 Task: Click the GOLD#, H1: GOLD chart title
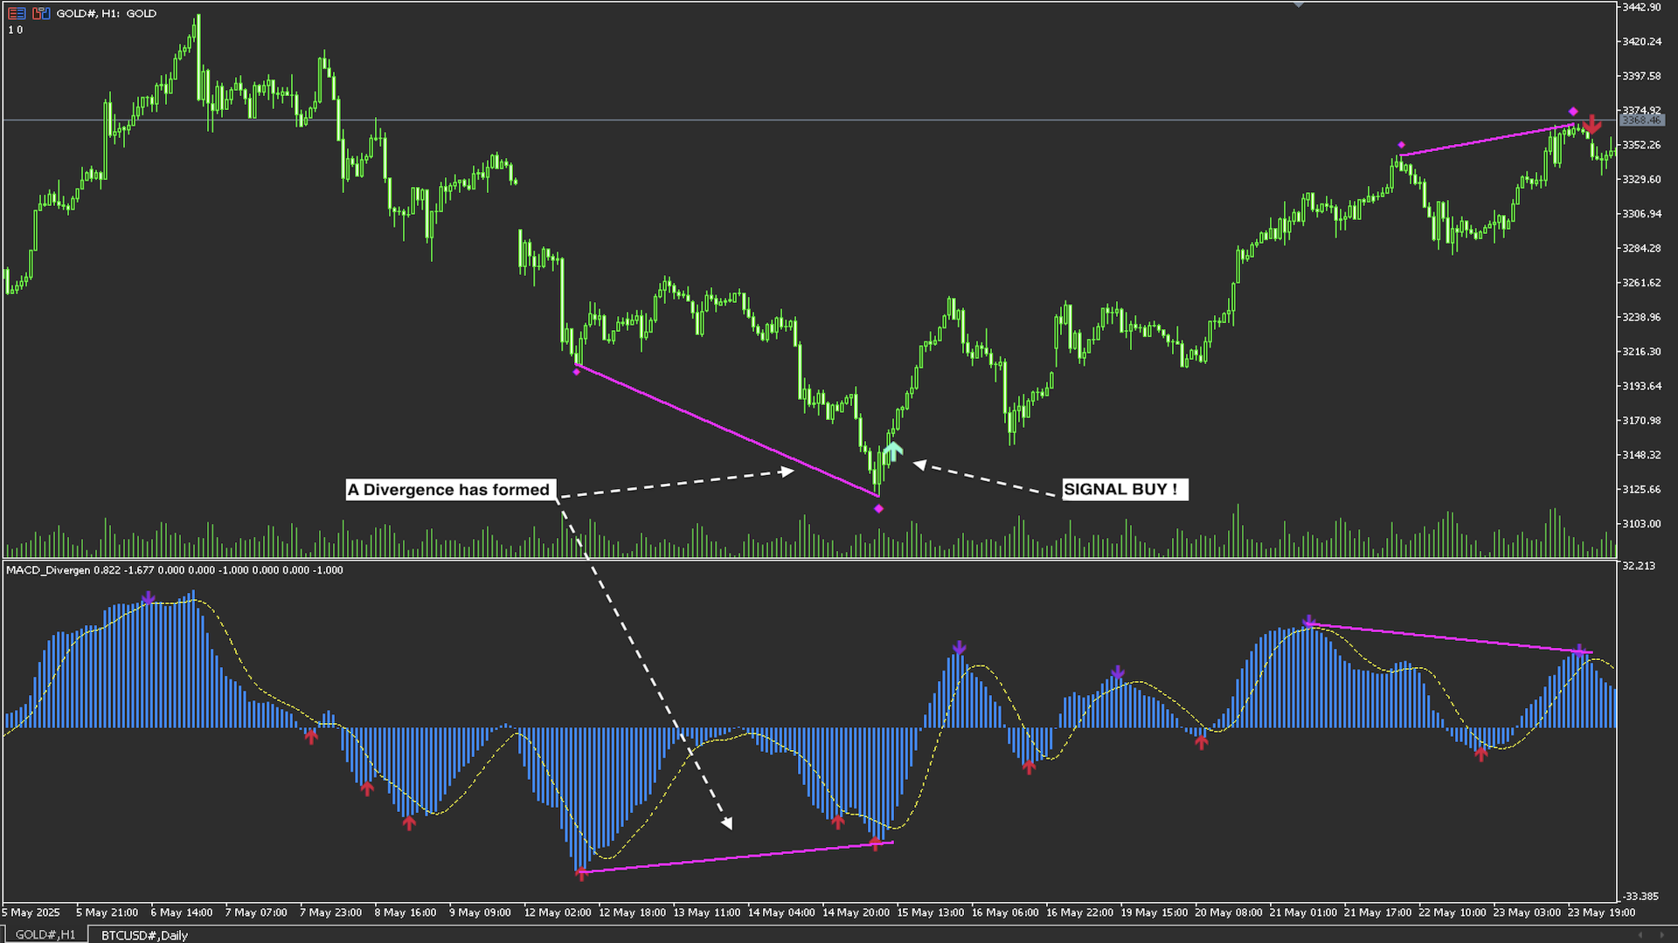click(107, 13)
